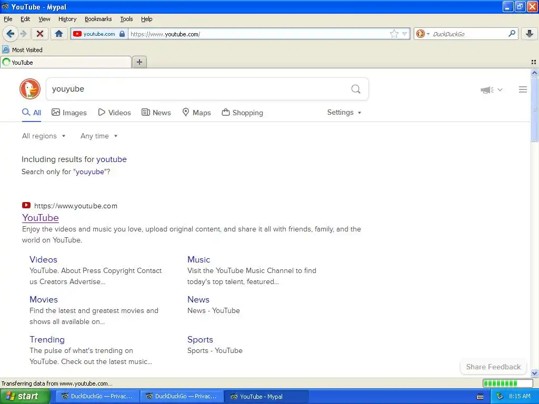Screen dimensions: 539x404
Task: Choose search engine via DuckDuckGo icon dropdown
Action: (423, 34)
